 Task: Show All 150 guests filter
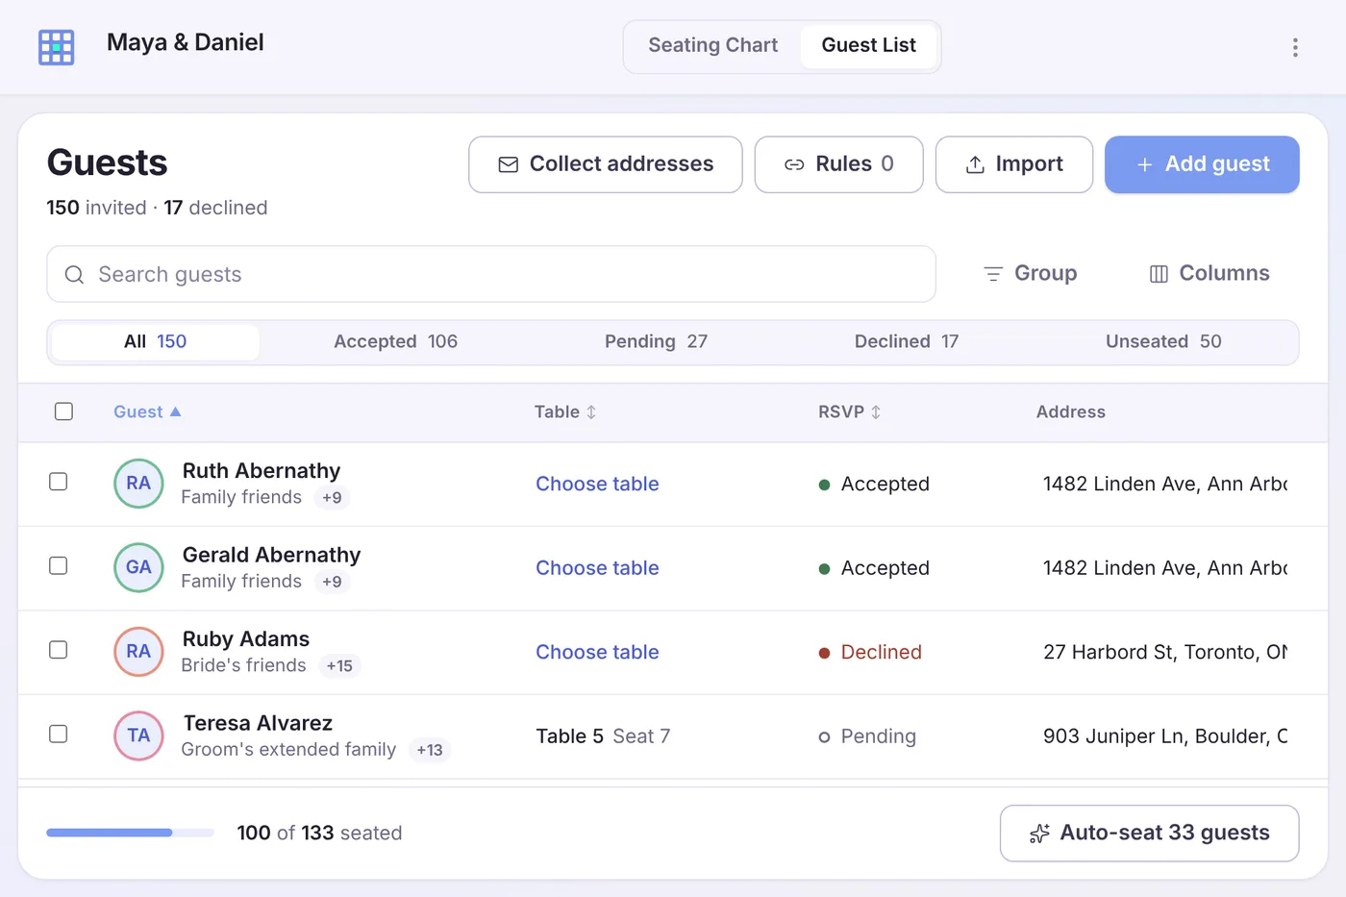155,342
